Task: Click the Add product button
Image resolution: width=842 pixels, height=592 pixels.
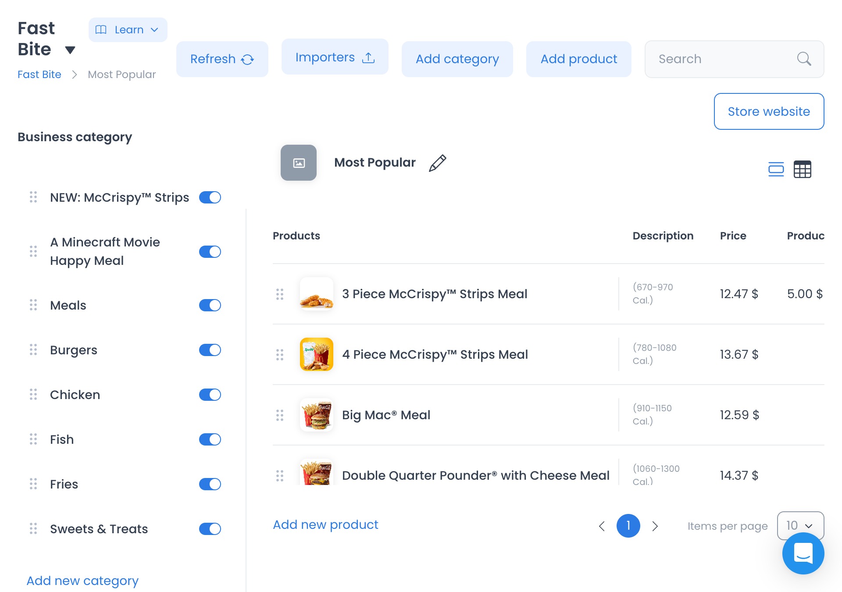Action: (578, 59)
